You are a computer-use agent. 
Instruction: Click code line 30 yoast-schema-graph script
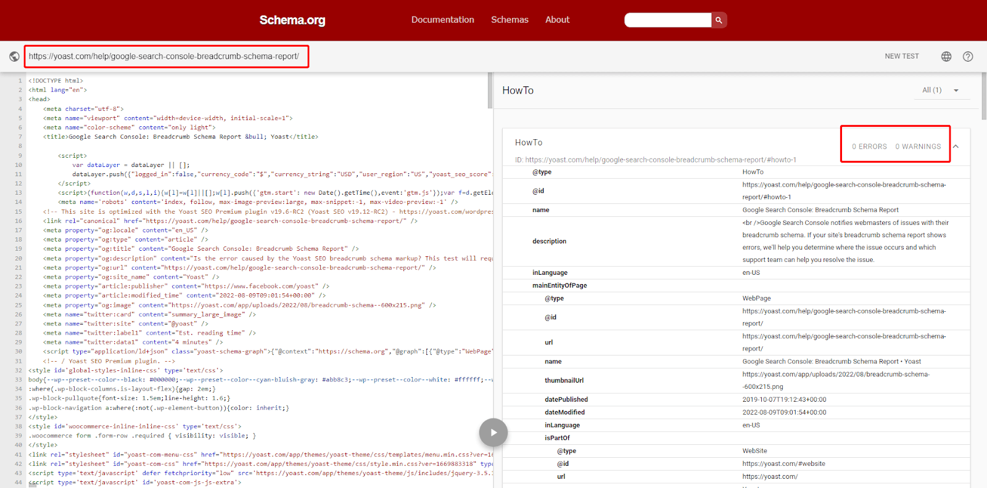click(268, 352)
